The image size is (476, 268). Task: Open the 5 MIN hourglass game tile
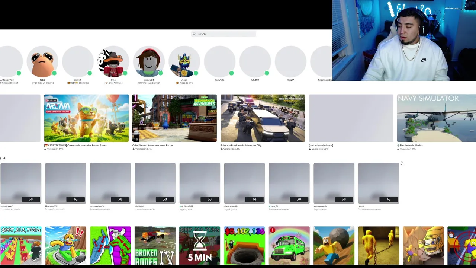coord(200,245)
